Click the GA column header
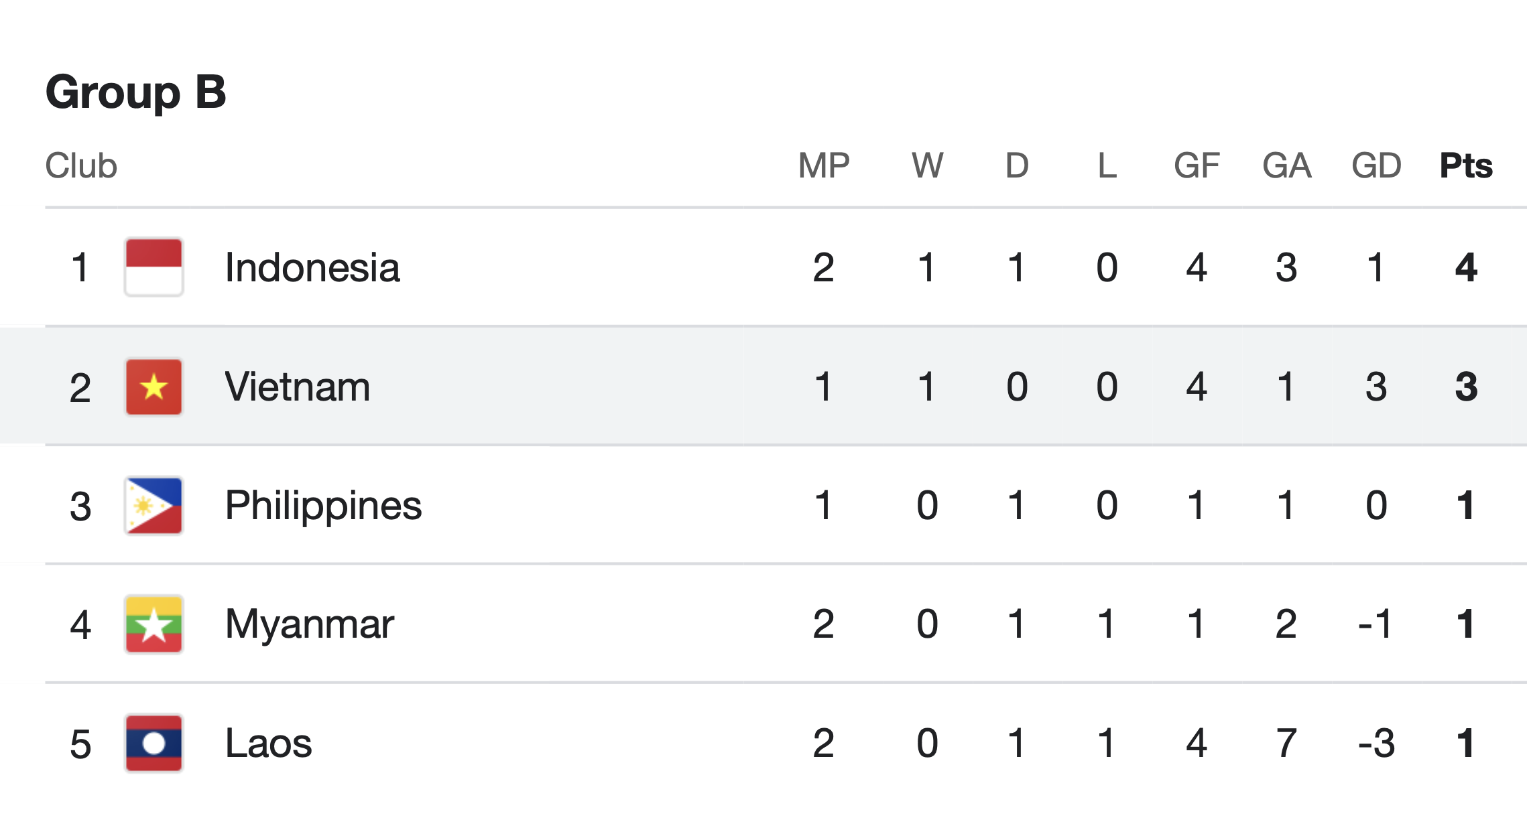 point(1286,165)
